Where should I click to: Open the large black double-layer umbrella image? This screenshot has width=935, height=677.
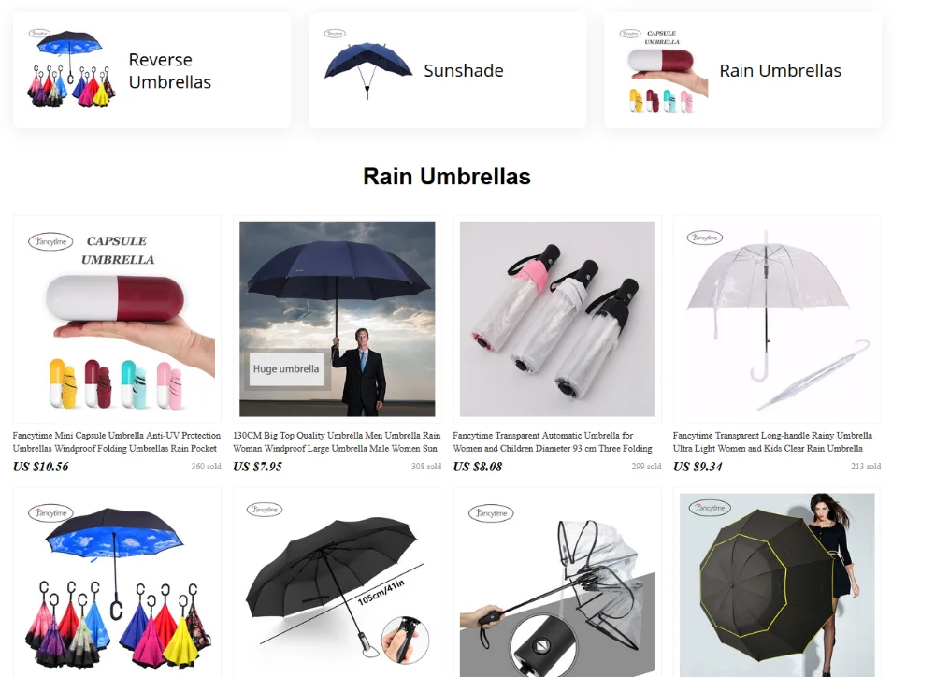[x=777, y=584]
